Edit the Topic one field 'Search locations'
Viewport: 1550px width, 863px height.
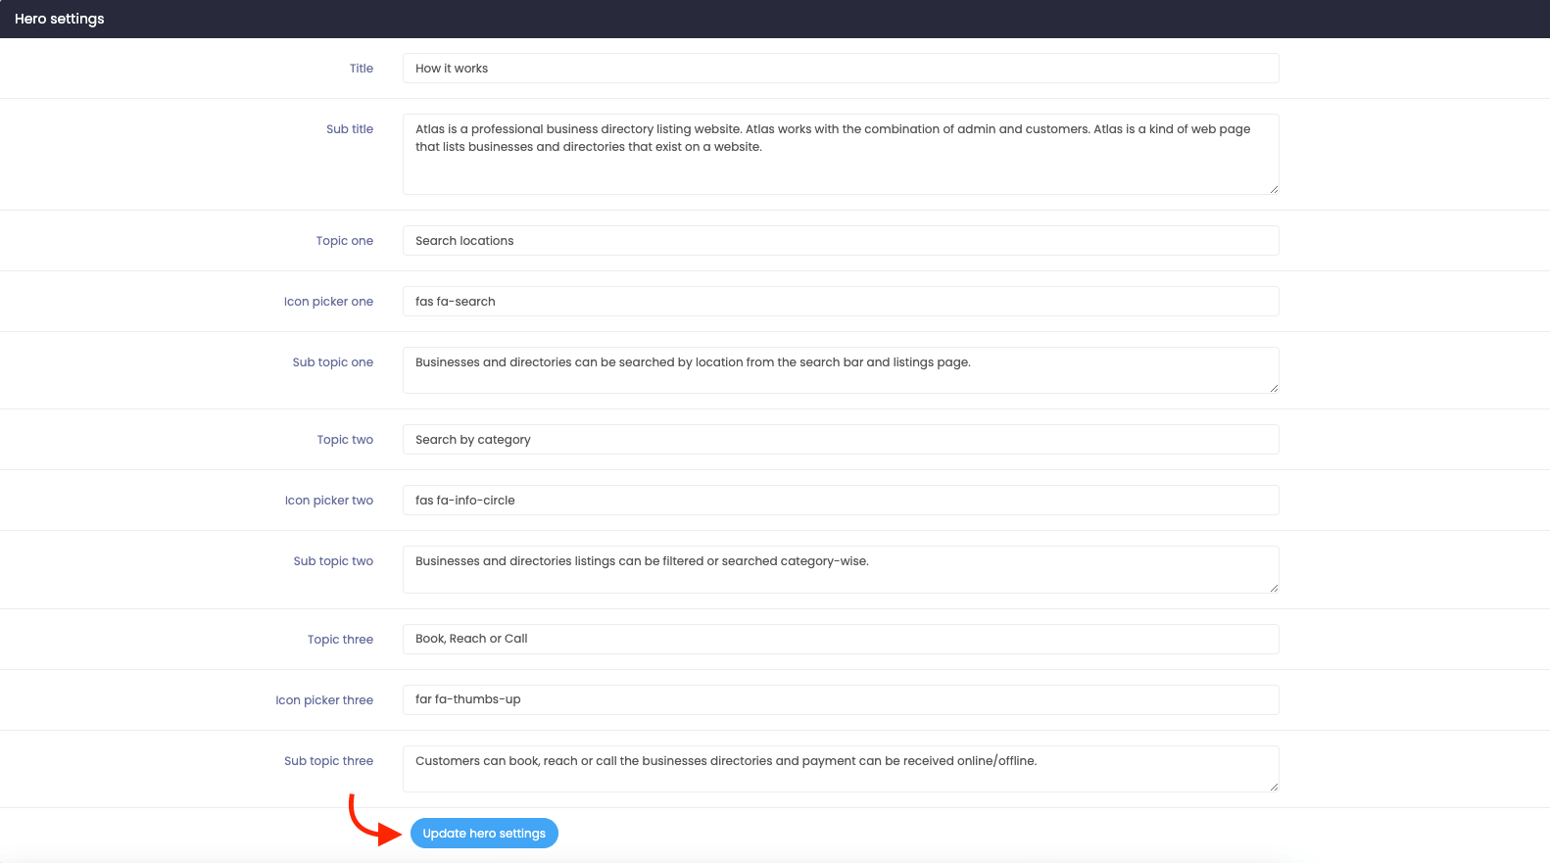pyautogui.click(x=841, y=241)
